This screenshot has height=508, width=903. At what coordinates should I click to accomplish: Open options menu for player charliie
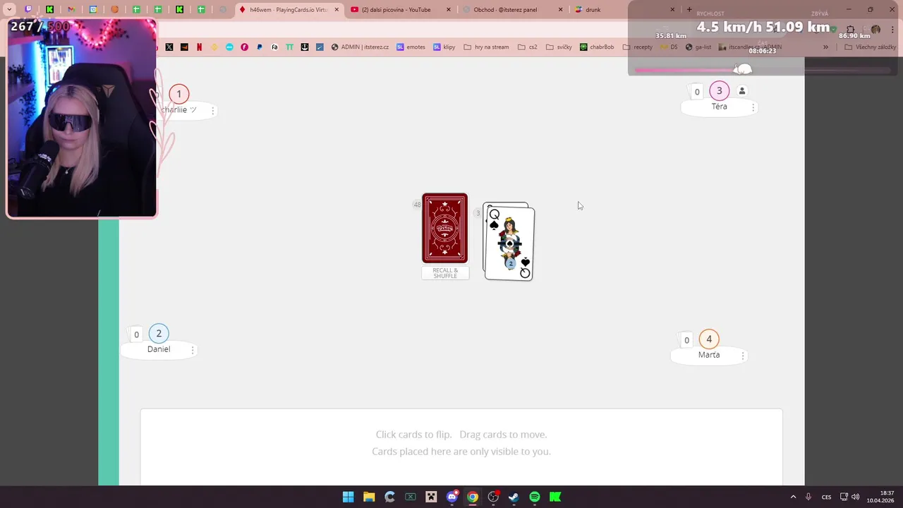pyautogui.click(x=212, y=111)
